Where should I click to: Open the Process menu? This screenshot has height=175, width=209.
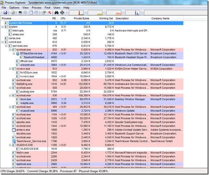click(x=36, y=8)
